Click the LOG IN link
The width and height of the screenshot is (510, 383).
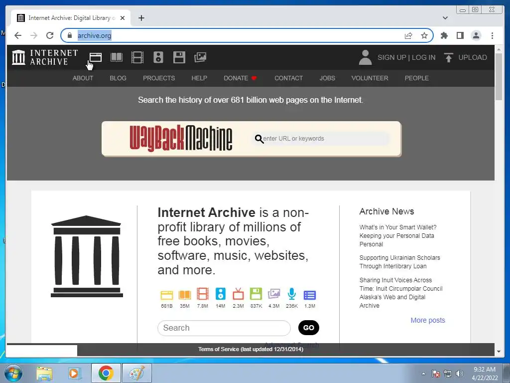[423, 57]
